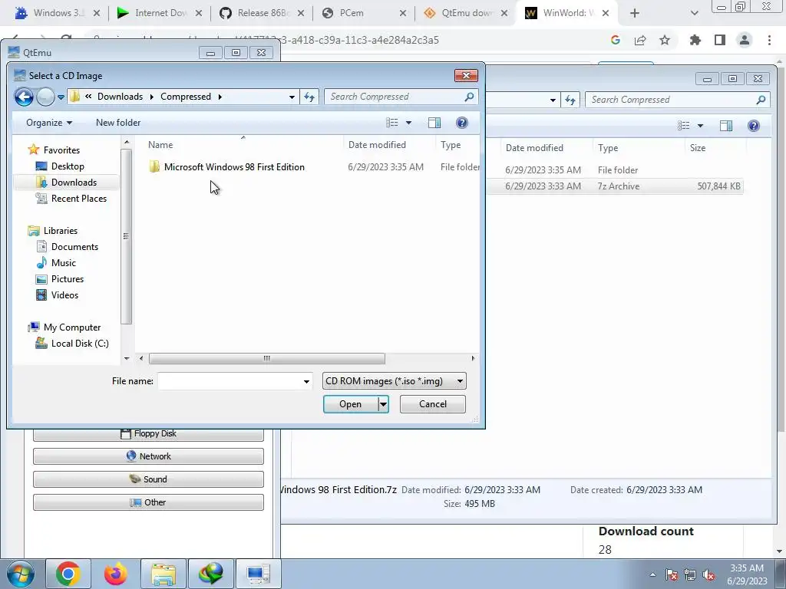786x589 pixels.
Task: Sort by Date modified column in dialog
Action: (377, 145)
